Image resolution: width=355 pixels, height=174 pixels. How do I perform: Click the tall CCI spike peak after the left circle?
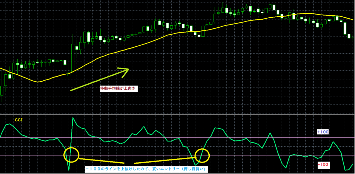[x=73, y=118]
